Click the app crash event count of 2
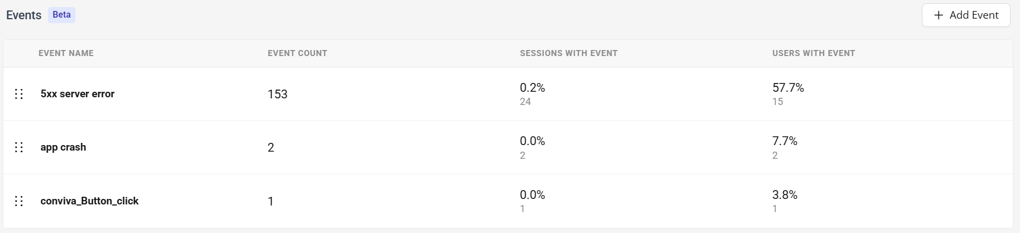Image resolution: width=1020 pixels, height=233 pixels. 271,148
